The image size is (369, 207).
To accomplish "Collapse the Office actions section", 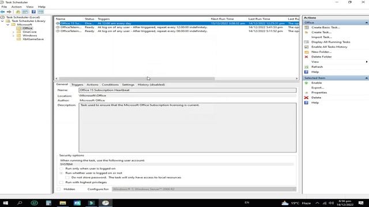I will click(367, 22).
